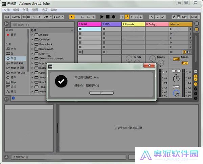Open the 文件 menu
Viewport: 203px width, 164px height.
[7, 10]
